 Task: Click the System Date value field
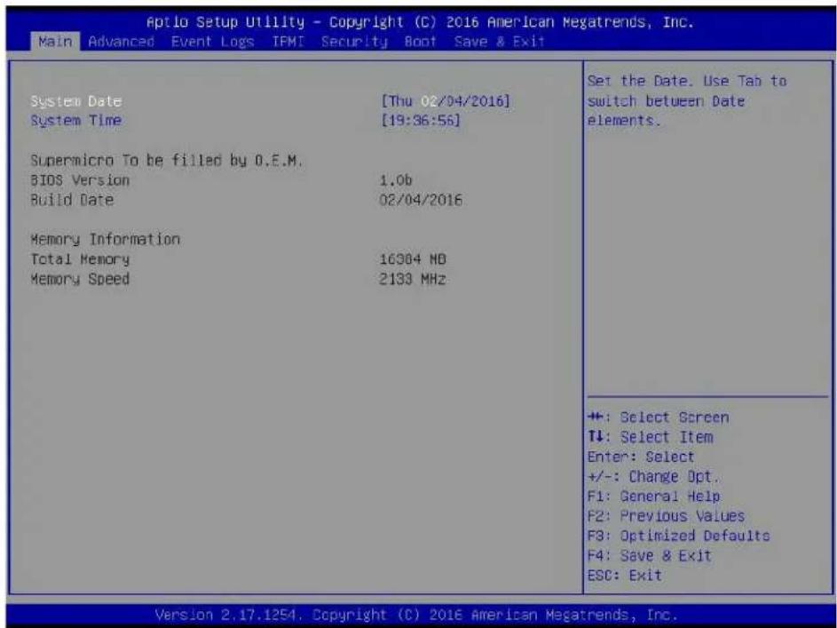tap(446, 101)
